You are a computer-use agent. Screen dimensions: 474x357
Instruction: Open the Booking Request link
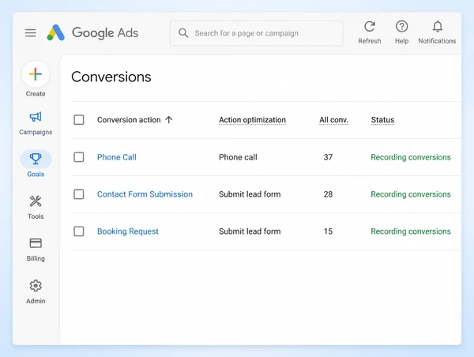click(x=127, y=231)
